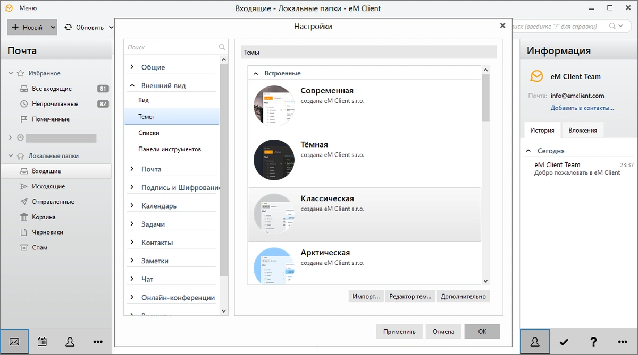Close the Настройки dialog
The width and height of the screenshot is (638, 355).
(x=502, y=25)
